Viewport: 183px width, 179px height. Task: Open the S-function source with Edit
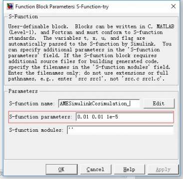pos(159,103)
